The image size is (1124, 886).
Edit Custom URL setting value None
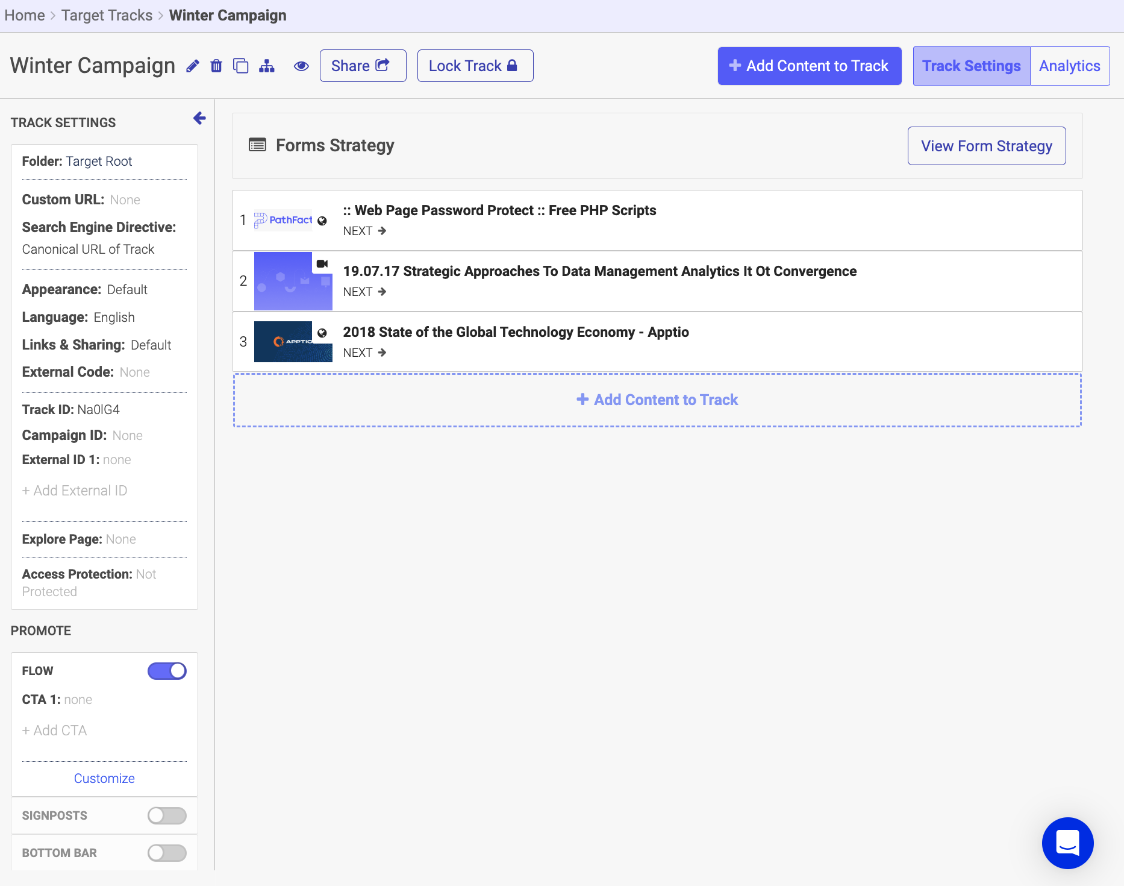125,200
